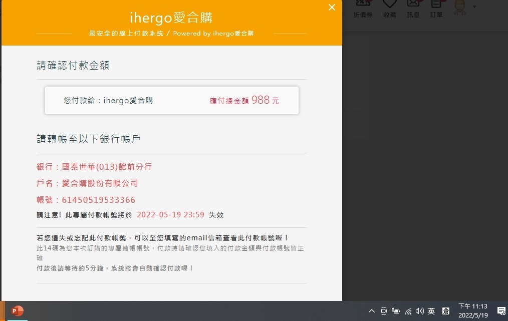
Task: Click the line mentioning email信箱查看此付款帳號
Action: click(x=163, y=238)
